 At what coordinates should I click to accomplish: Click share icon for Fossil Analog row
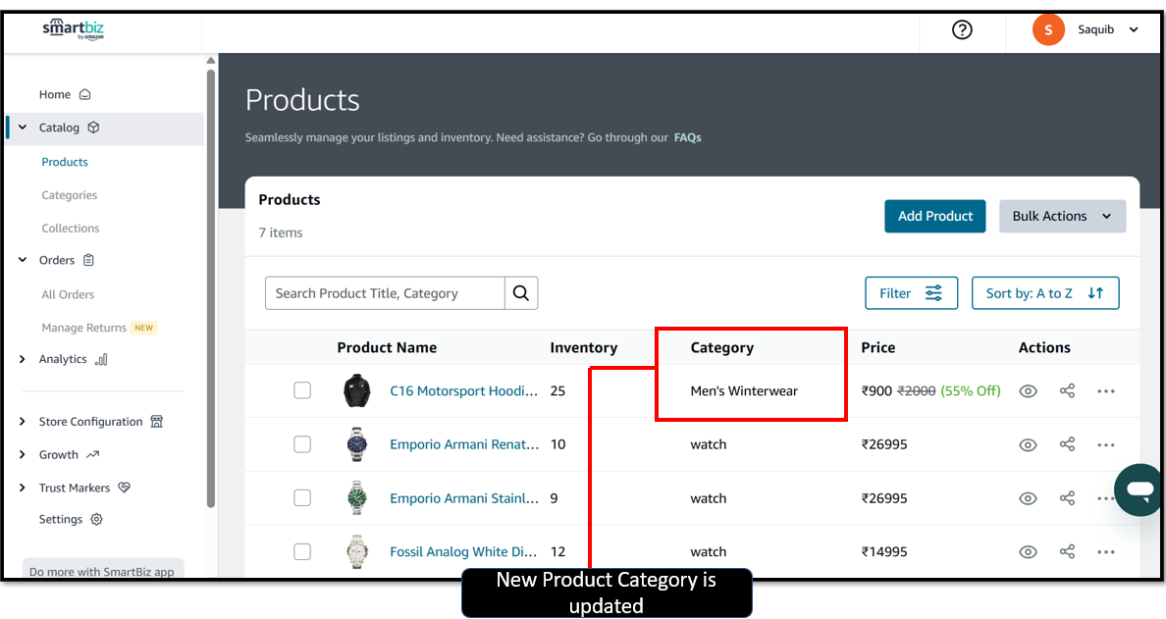coord(1067,551)
